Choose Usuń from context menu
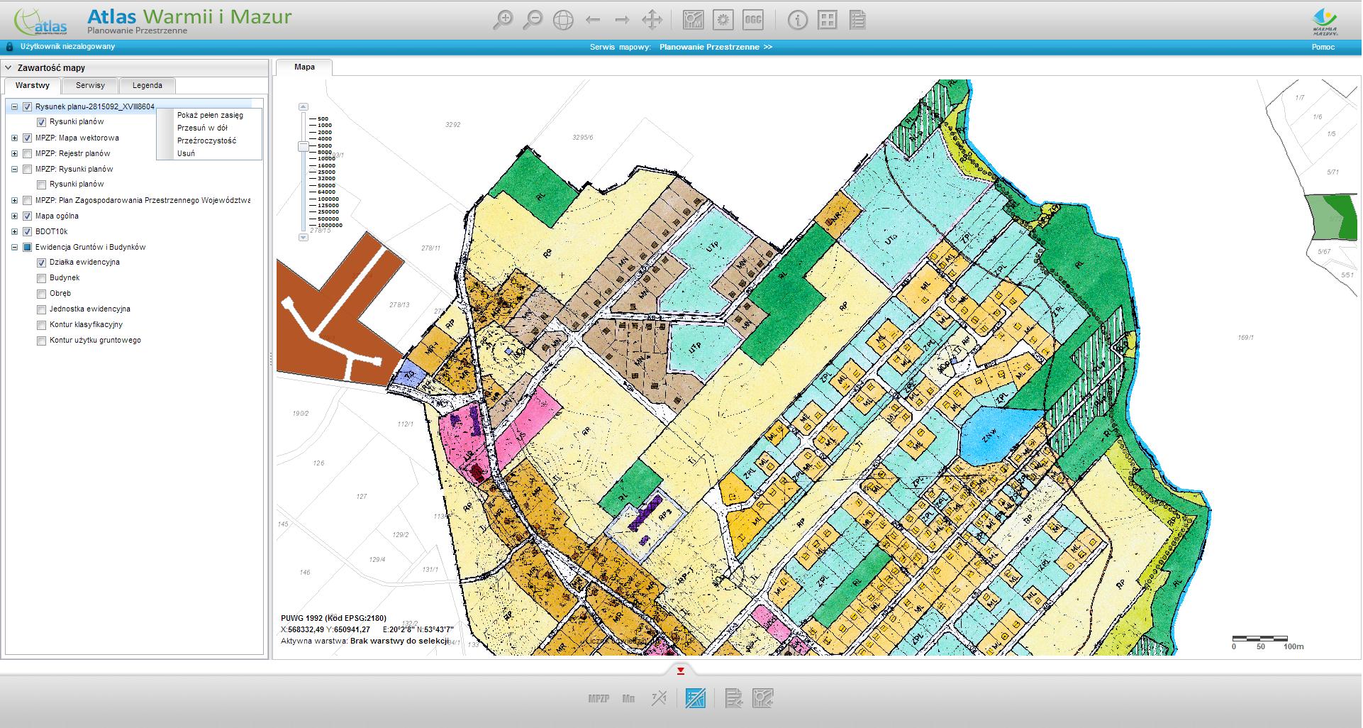The image size is (1363, 728). point(210,153)
